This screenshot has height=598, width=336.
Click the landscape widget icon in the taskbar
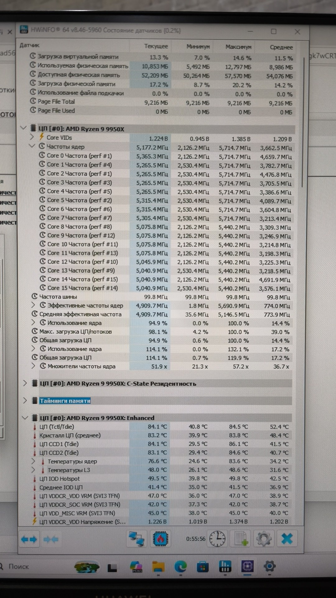[87, 567]
